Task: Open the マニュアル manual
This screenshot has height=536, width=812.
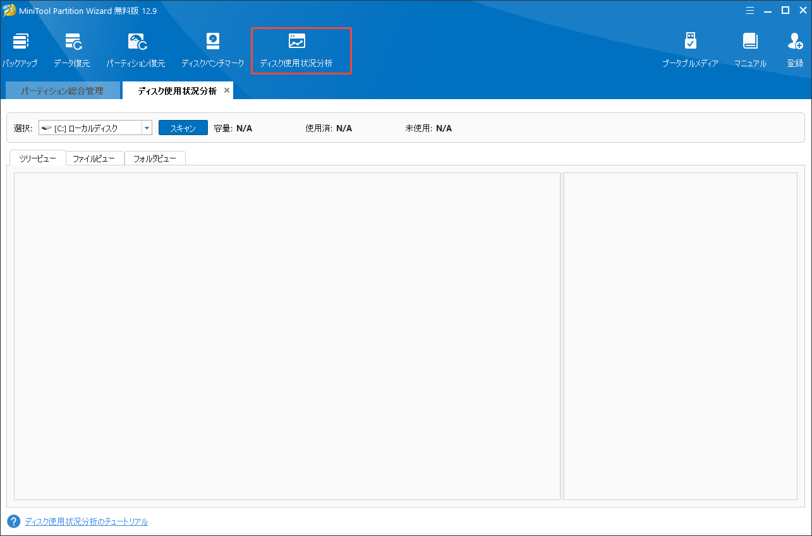Action: 750,51
